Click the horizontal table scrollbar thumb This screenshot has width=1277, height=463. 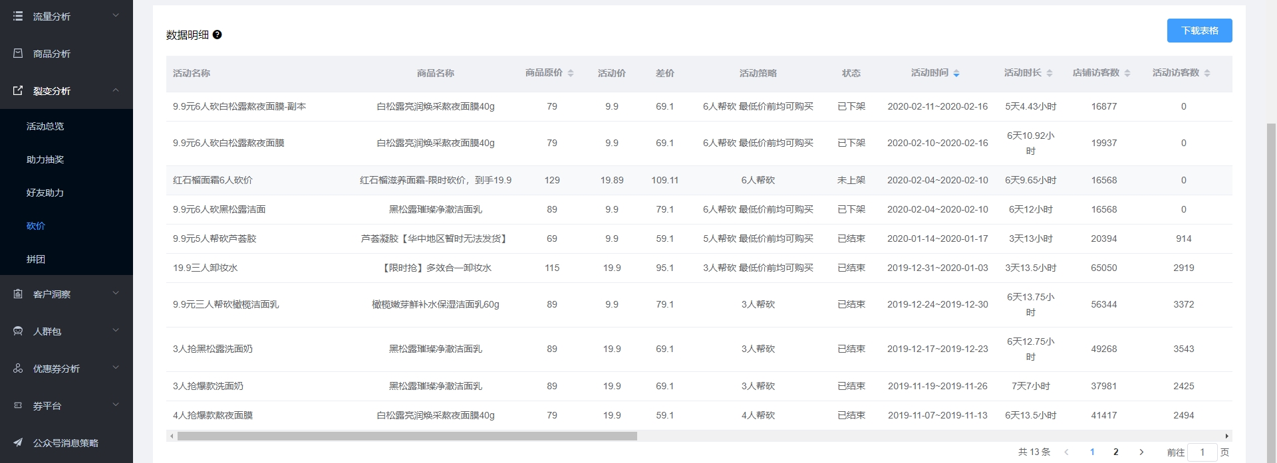[x=407, y=436]
